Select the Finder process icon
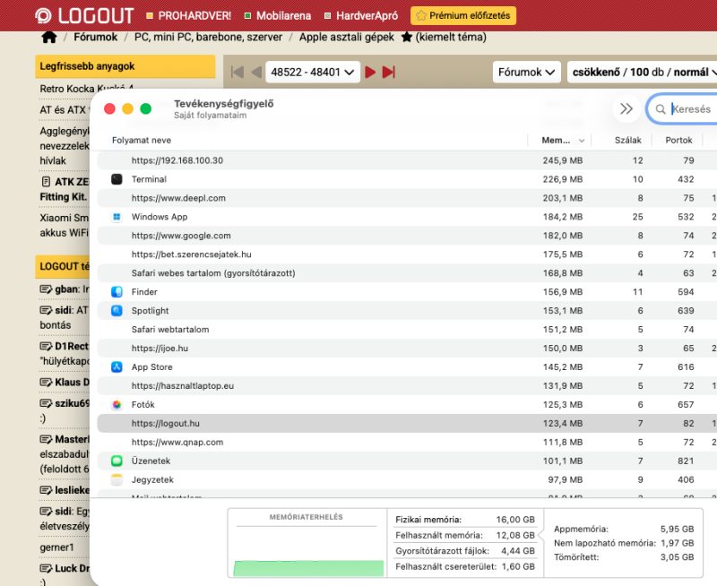This screenshot has height=586, width=717. [117, 291]
